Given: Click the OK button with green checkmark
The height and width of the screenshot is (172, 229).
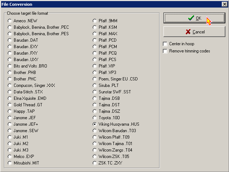Looking at the screenshot, I should pos(194,18).
